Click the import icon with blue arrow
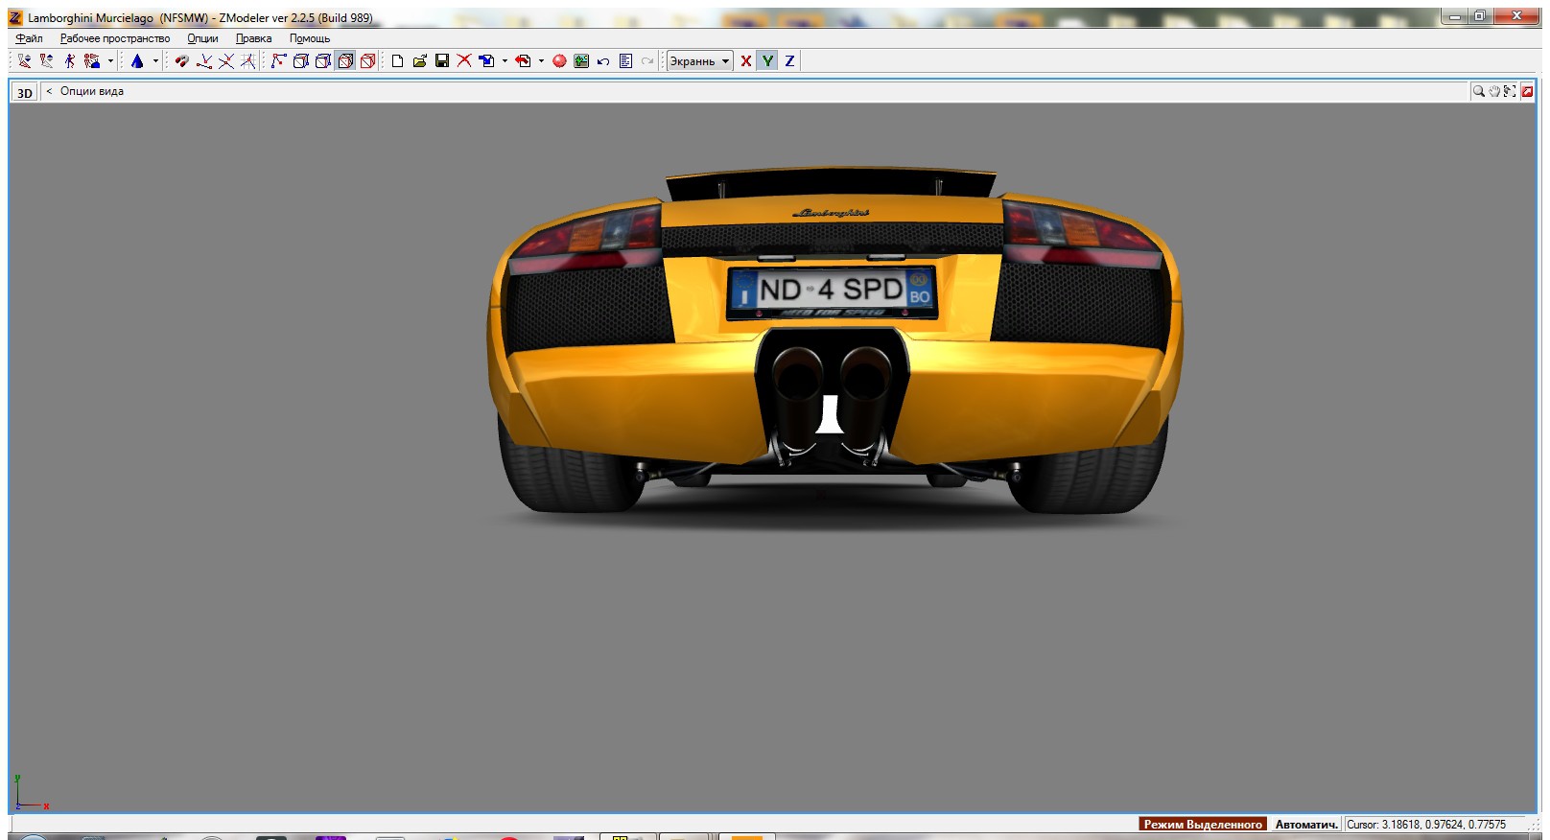 pyautogui.click(x=486, y=60)
